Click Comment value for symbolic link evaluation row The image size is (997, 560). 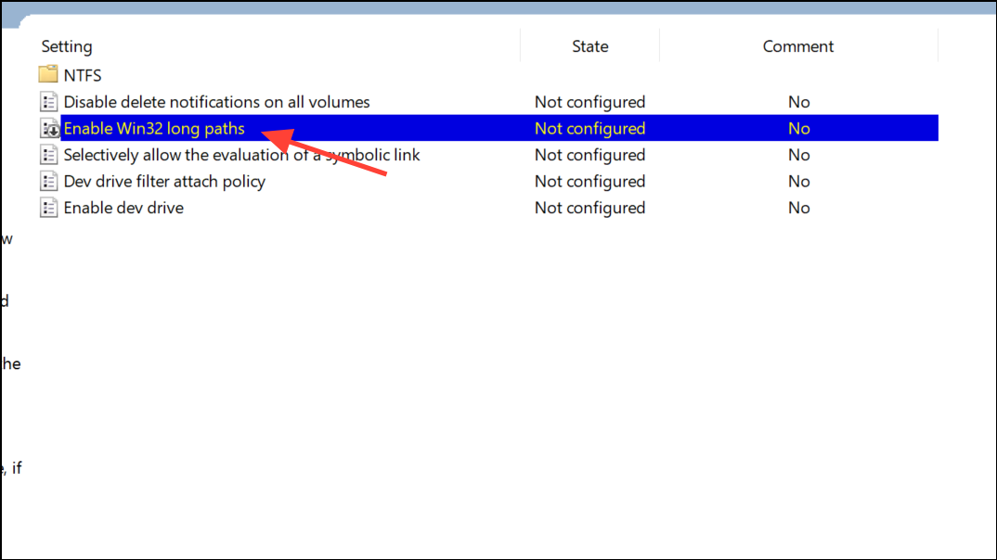click(798, 155)
